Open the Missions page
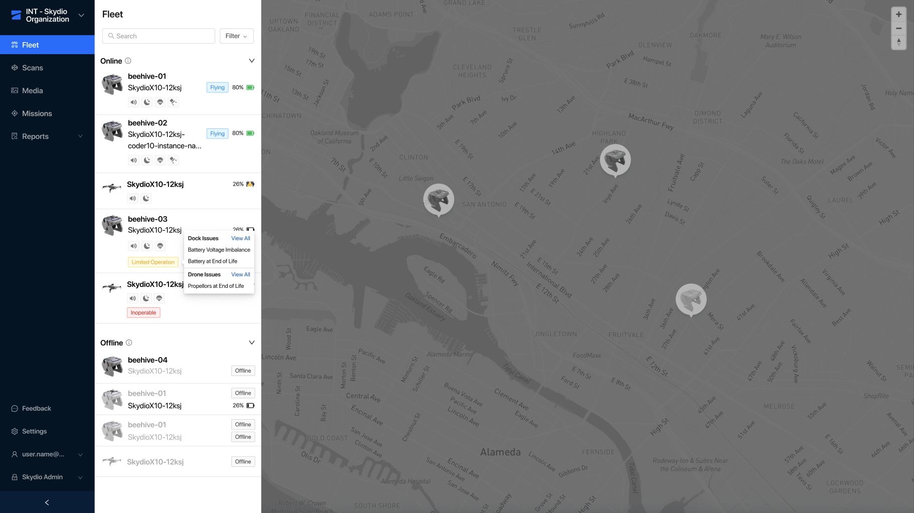 point(37,114)
